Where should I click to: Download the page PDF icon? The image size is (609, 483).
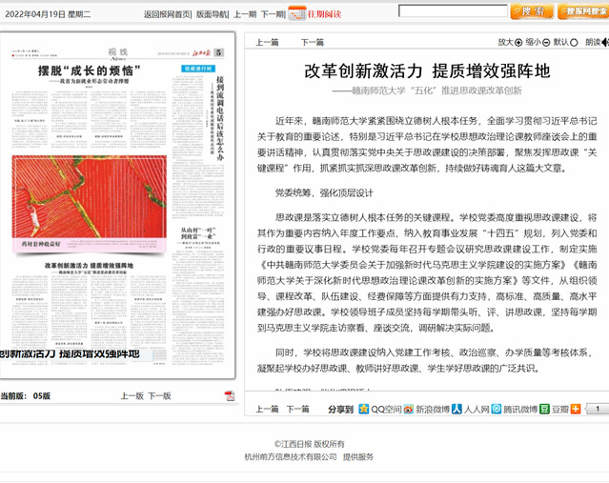tap(230, 396)
